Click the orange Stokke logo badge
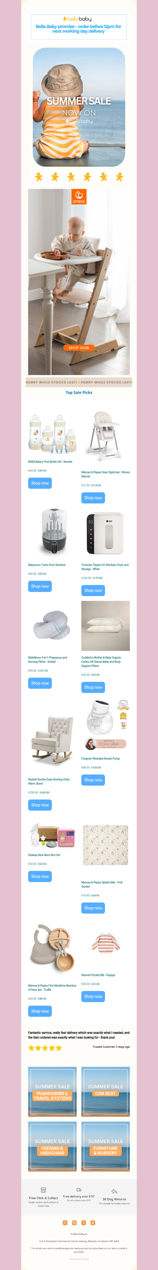 pyautogui.click(x=79, y=196)
